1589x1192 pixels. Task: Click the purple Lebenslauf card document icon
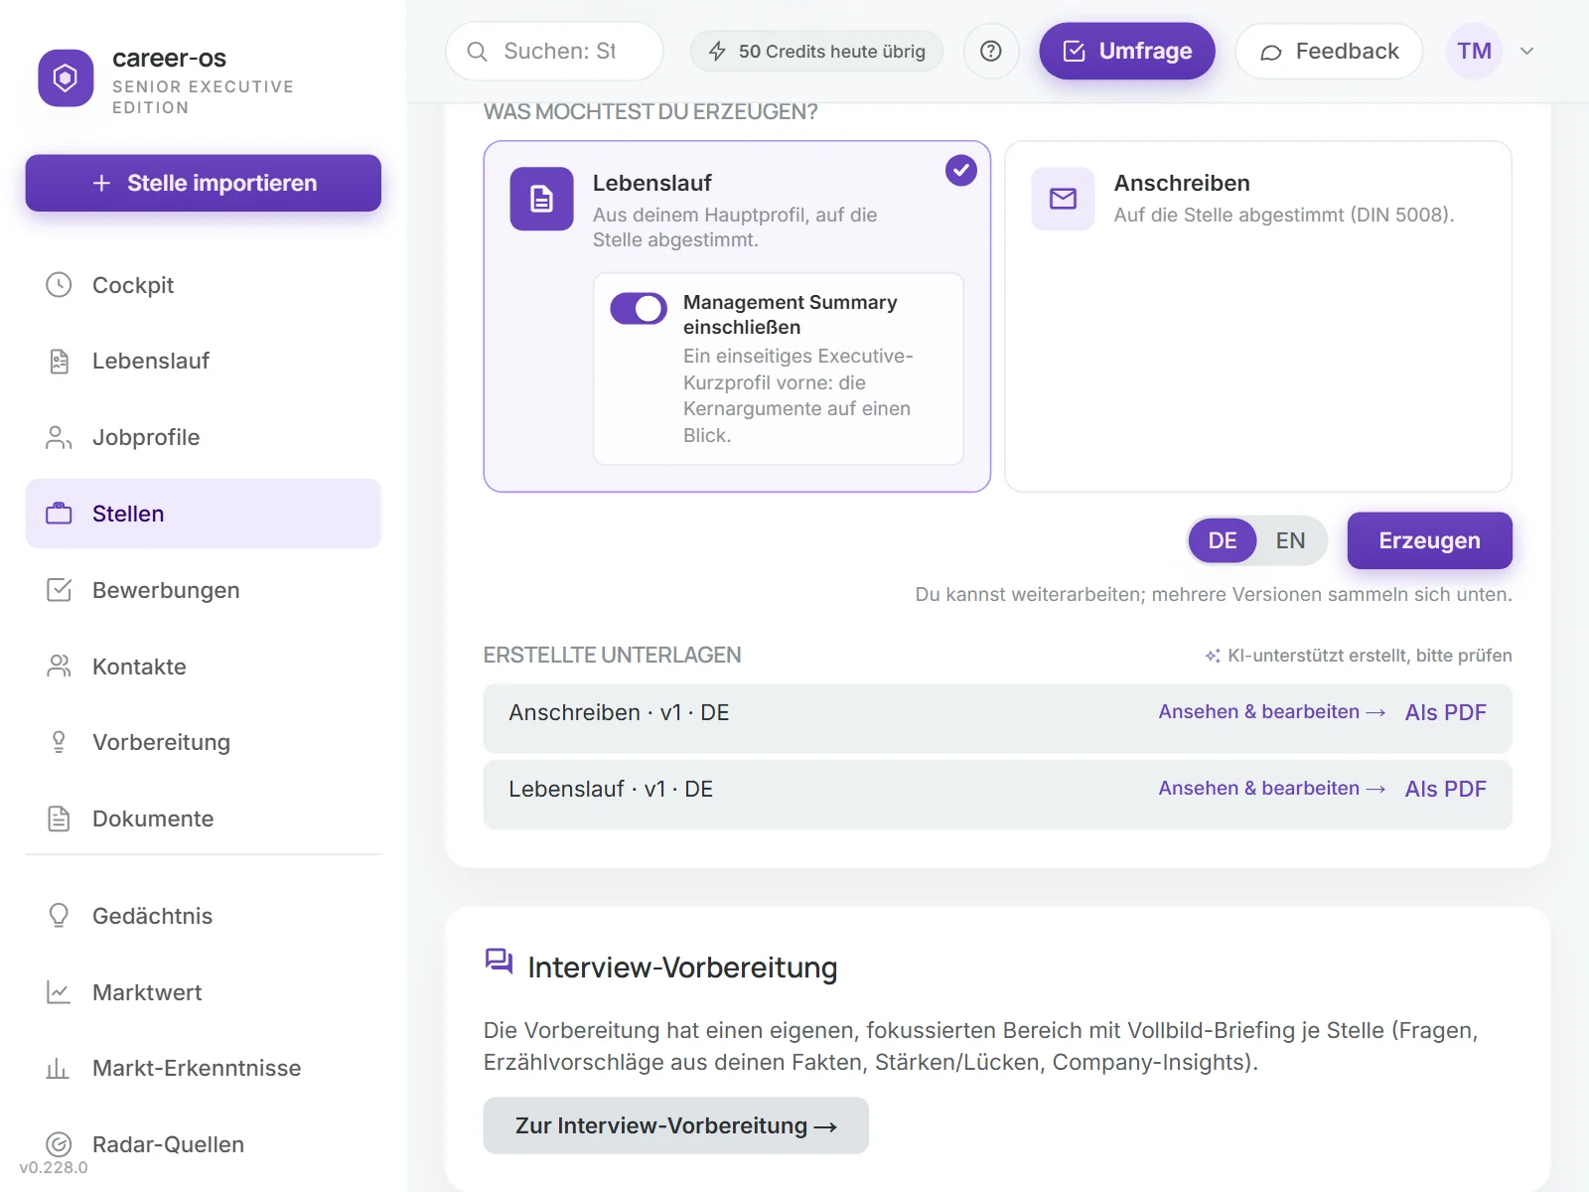click(541, 199)
